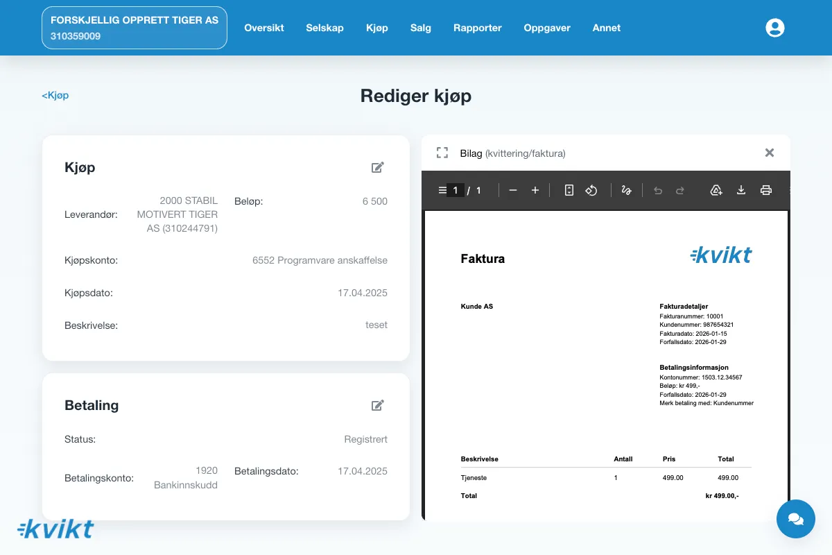Rotate the PDF counterclockwise

click(591, 190)
